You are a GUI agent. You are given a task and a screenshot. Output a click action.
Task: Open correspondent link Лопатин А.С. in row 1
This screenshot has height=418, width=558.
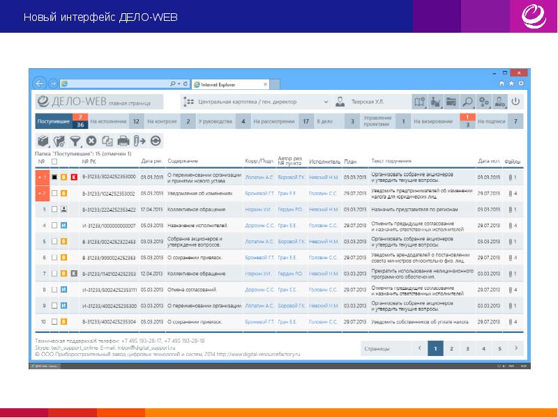[259, 177]
